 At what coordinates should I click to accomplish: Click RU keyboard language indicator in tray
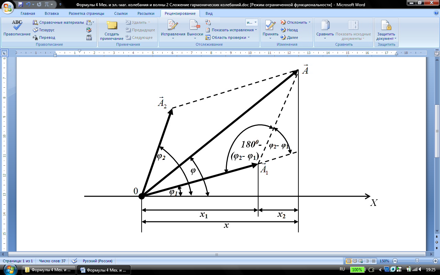pos(342,269)
